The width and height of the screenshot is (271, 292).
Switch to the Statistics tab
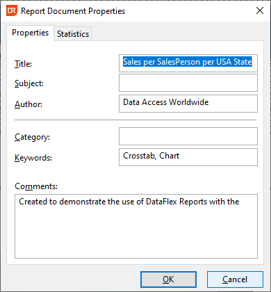(x=73, y=34)
